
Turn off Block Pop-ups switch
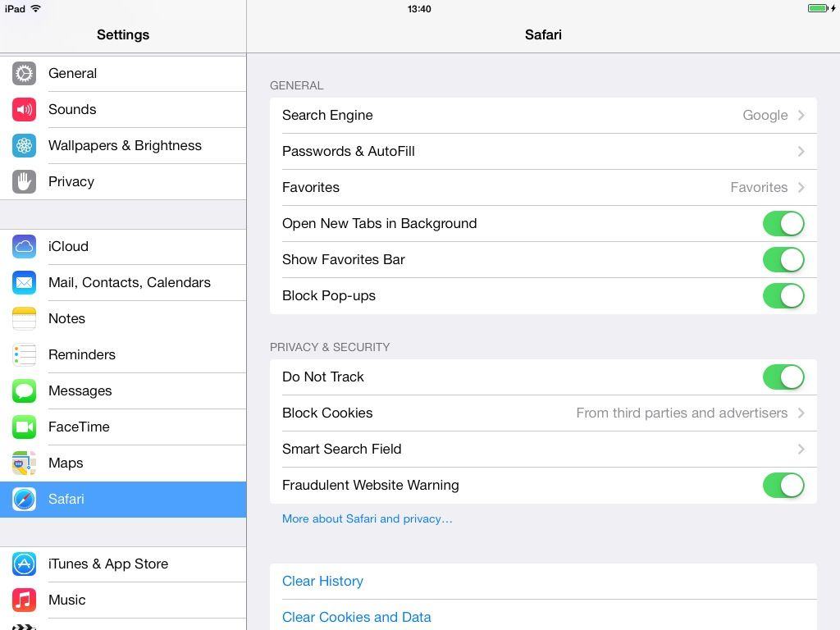[x=783, y=295]
